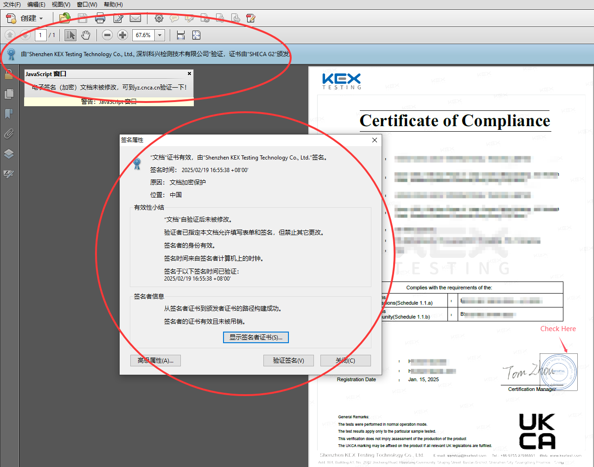Image resolution: width=594 pixels, height=467 pixels.
Task: Click the export page arrow icon
Action: pyautogui.click(x=236, y=19)
